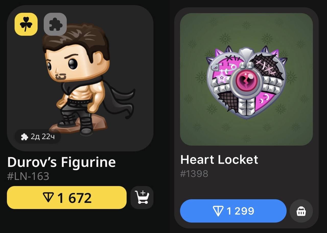Click the yellow clover badge icon
The width and height of the screenshot is (327, 233).
coord(26,24)
